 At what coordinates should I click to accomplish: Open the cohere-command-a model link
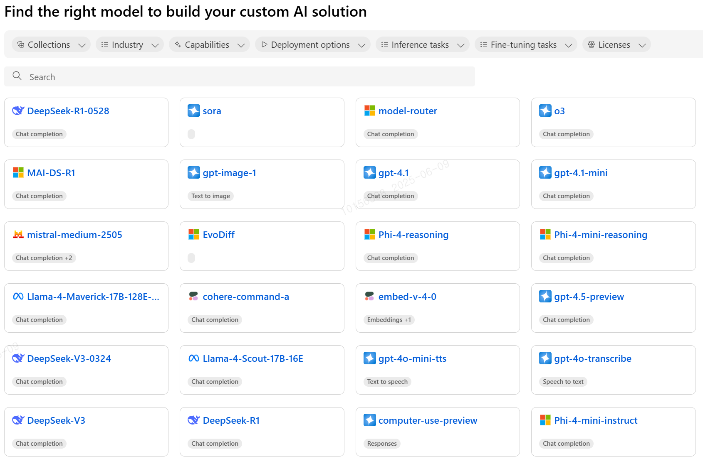(246, 297)
